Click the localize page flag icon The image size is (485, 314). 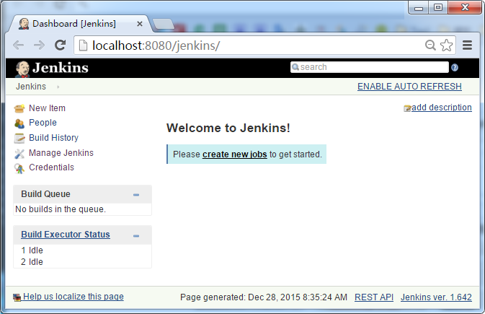[17, 297]
